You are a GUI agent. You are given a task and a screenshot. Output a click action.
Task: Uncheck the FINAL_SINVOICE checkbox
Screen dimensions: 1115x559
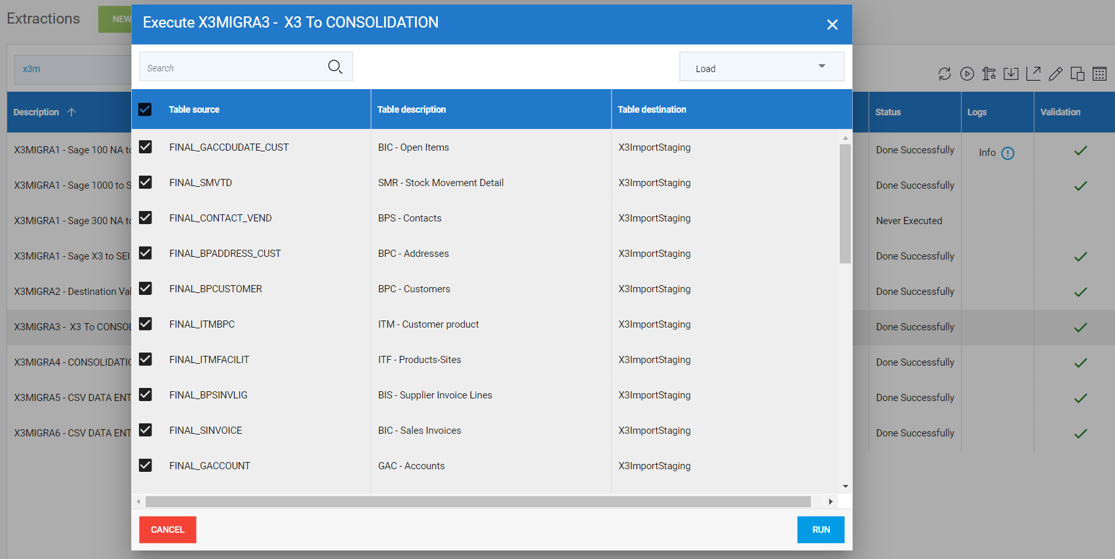coord(146,430)
